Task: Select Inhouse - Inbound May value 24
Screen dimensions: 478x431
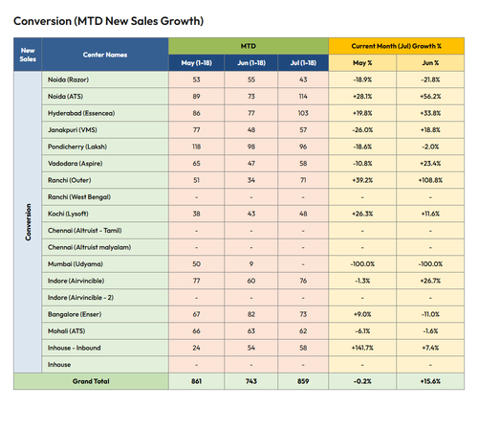Action: [197, 348]
